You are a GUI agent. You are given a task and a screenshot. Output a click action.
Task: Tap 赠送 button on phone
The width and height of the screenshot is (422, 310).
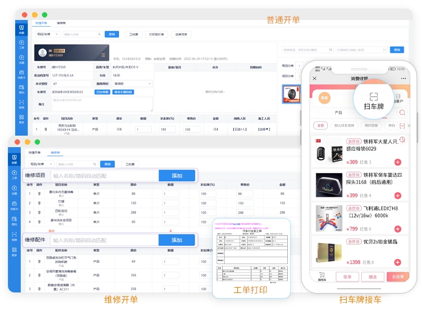[372, 277]
